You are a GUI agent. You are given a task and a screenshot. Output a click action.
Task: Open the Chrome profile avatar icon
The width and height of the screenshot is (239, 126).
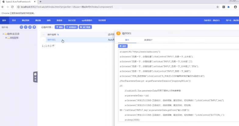click(235, 7)
